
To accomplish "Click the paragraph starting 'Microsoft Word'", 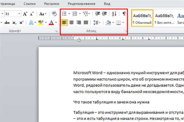I will pos(128,82).
